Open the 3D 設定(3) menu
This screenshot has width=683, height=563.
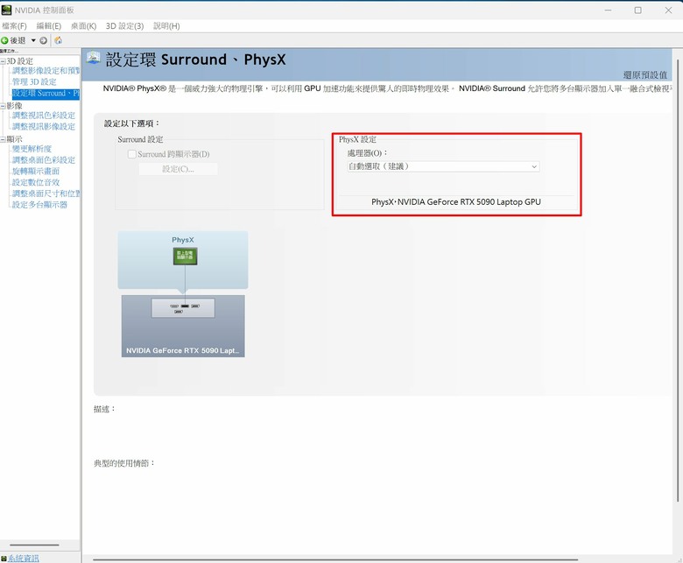pyautogui.click(x=124, y=26)
